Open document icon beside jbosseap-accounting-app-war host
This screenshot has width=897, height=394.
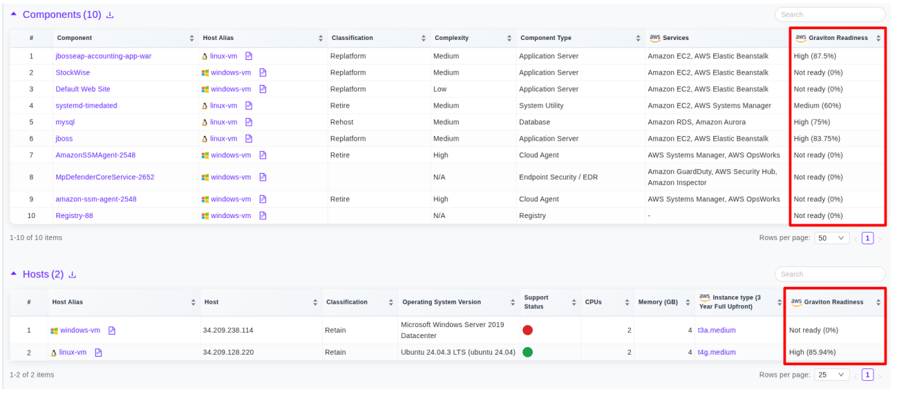pos(249,56)
